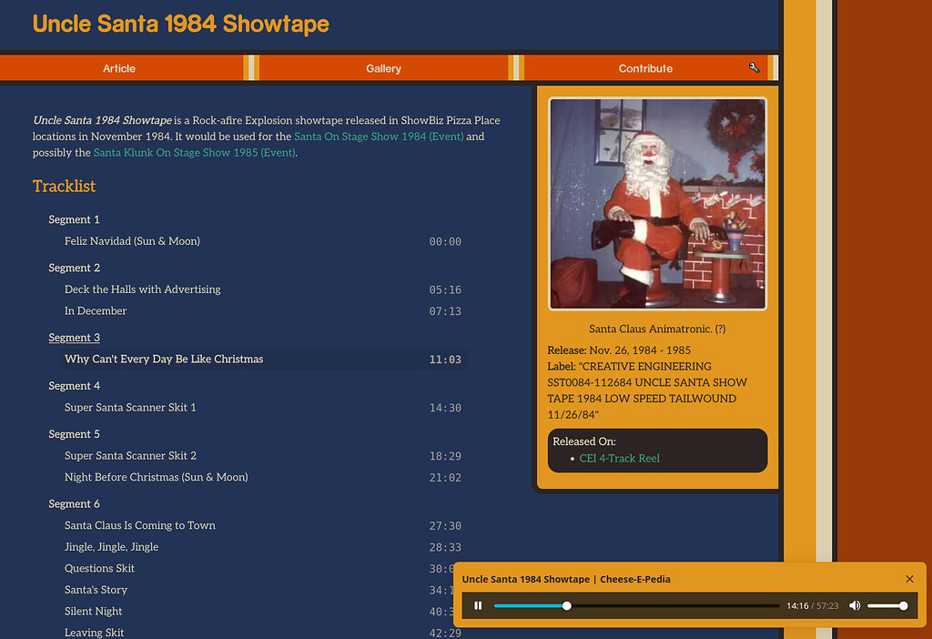View the Santa Claus animatronic photo
Screen dimensions: 932x639
[x=657, y=204]
